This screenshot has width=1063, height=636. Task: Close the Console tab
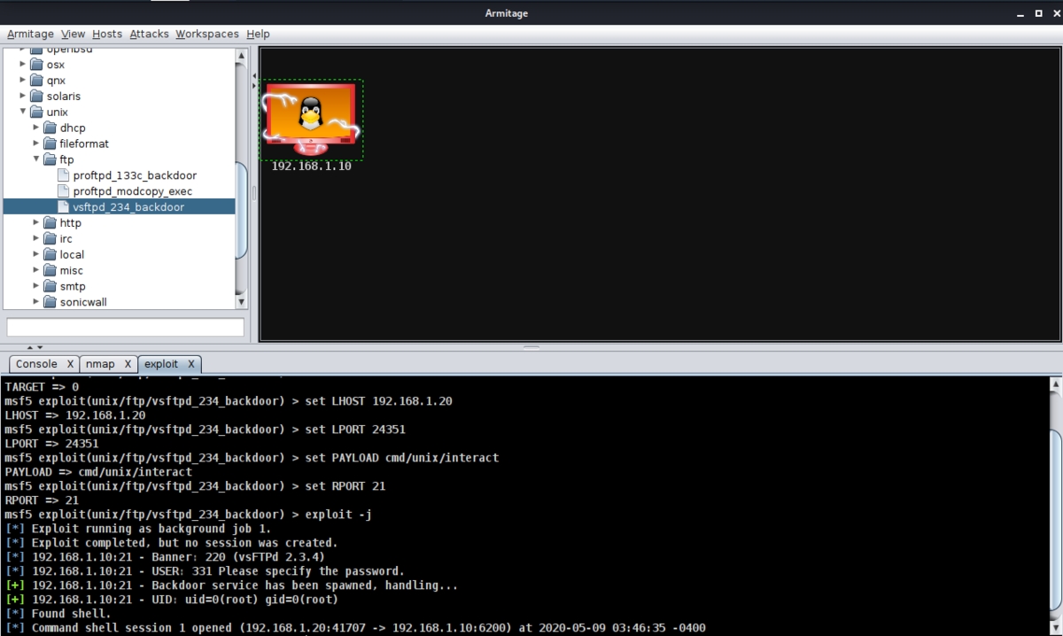[70, 364]
